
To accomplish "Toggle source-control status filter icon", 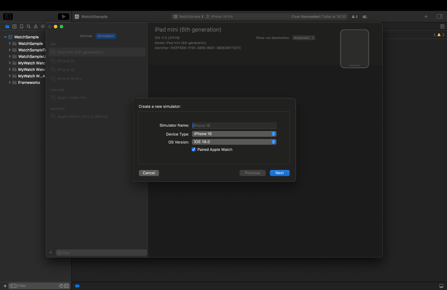I will point(66,286).
